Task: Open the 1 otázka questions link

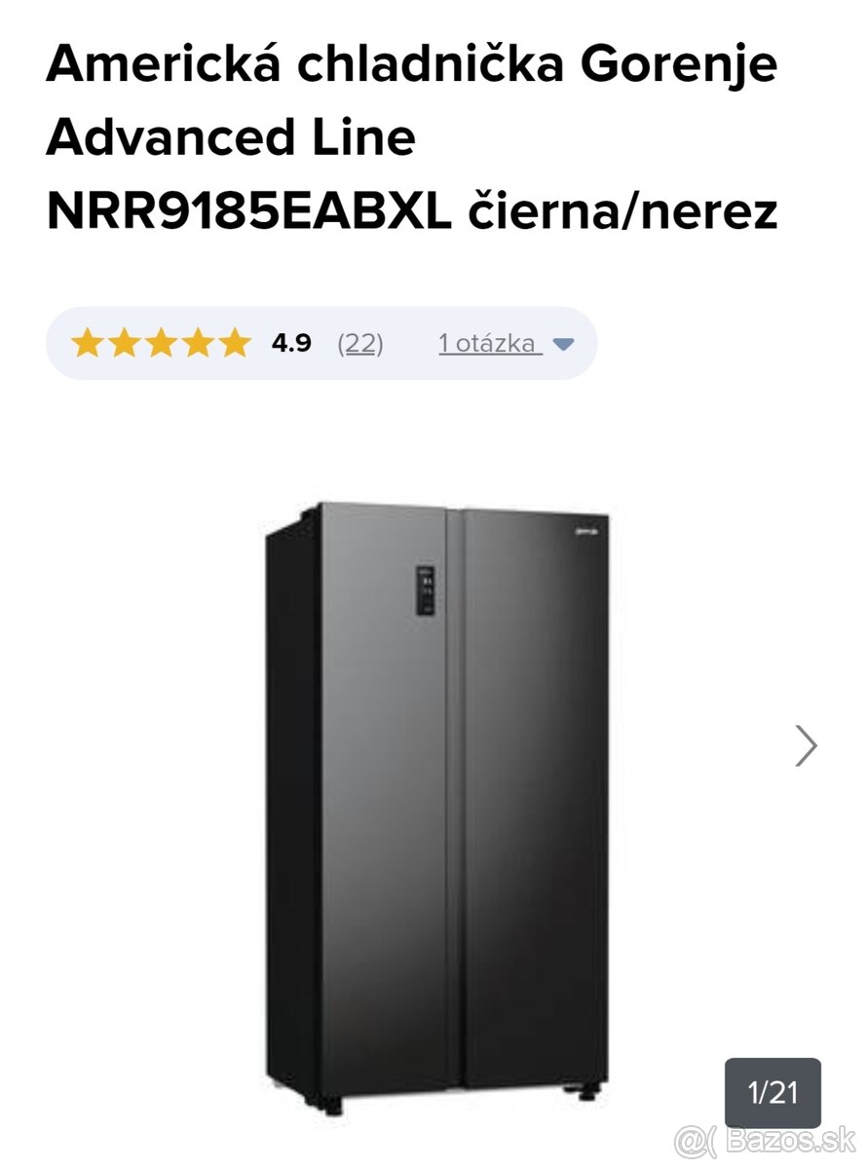Action: tap(490, 343)
